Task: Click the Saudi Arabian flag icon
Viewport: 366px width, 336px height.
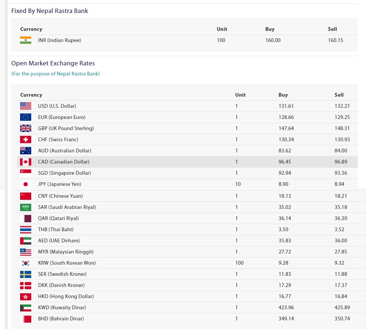Action: (x=26, y=207)
